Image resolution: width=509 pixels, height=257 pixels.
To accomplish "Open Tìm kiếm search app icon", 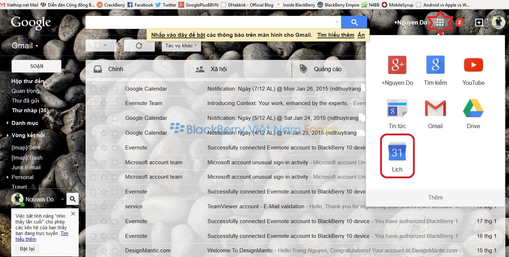I will tap(435, 70).
